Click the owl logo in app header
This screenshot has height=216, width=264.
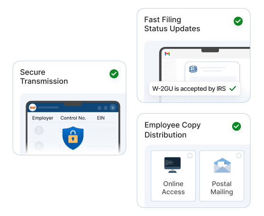pyautogui.click(x=33, y=108)
